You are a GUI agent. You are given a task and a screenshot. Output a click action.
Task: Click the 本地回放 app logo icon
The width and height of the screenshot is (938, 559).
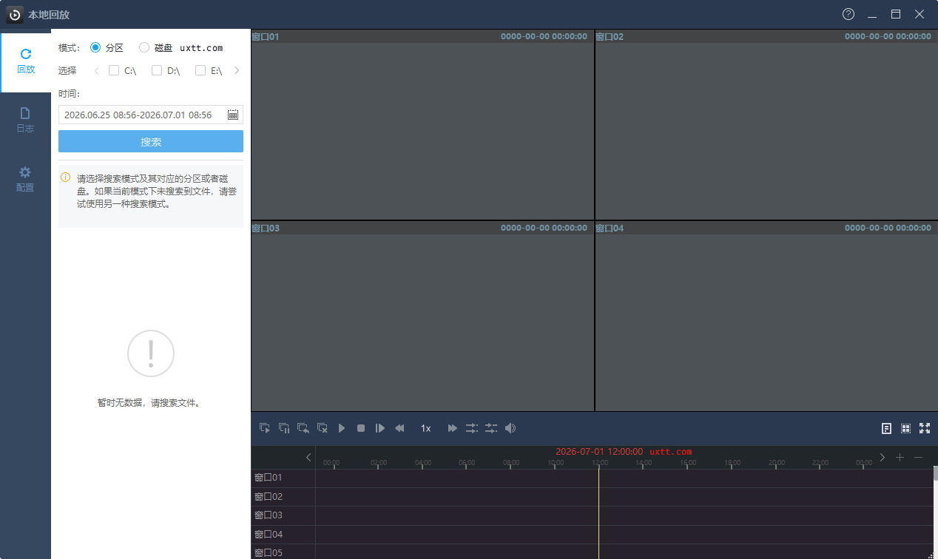point(15,15)
